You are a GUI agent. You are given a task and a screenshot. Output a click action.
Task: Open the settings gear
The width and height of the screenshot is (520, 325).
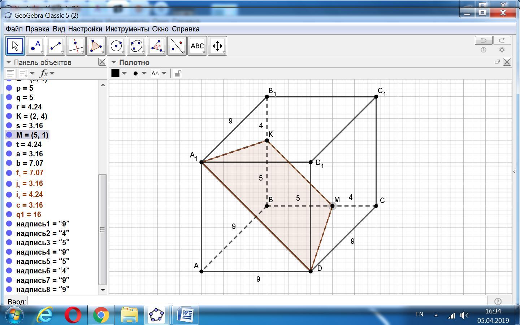tap(502, 50)
